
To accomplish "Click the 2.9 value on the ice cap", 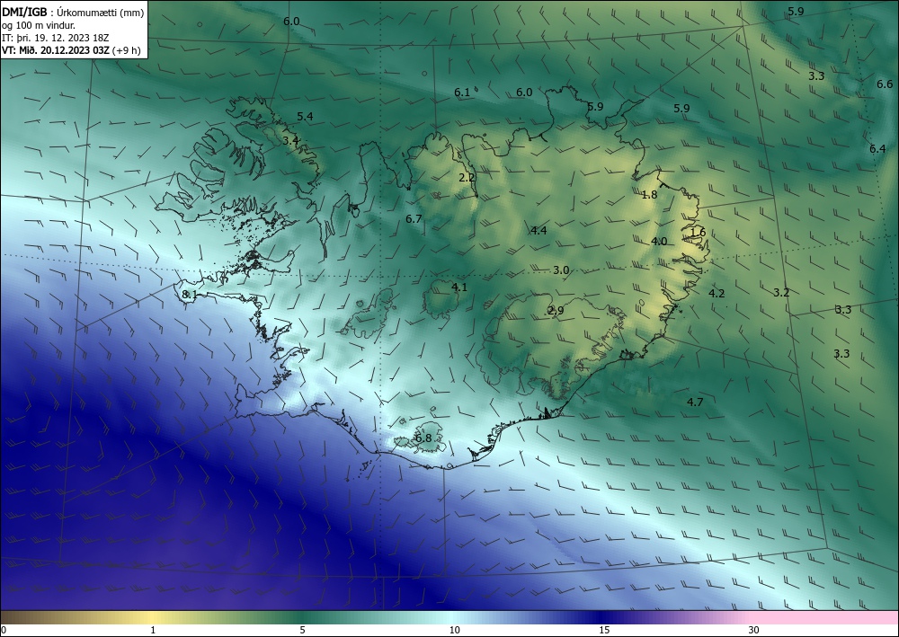I will [x=556, y=311].
